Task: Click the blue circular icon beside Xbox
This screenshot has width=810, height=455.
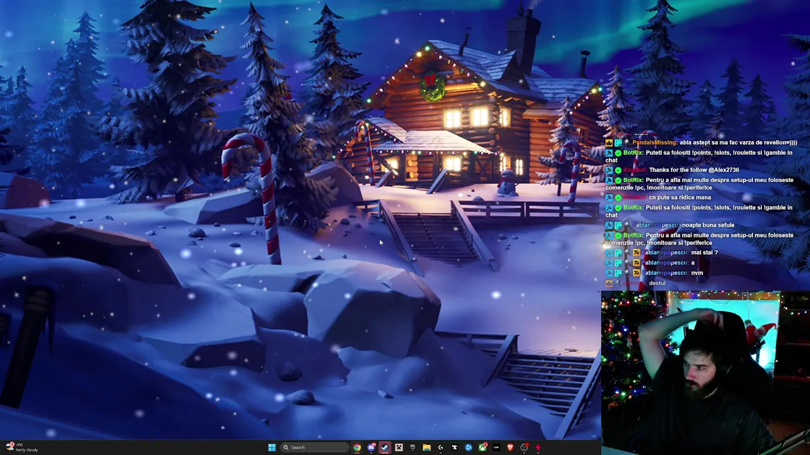Action: (468, 447)
